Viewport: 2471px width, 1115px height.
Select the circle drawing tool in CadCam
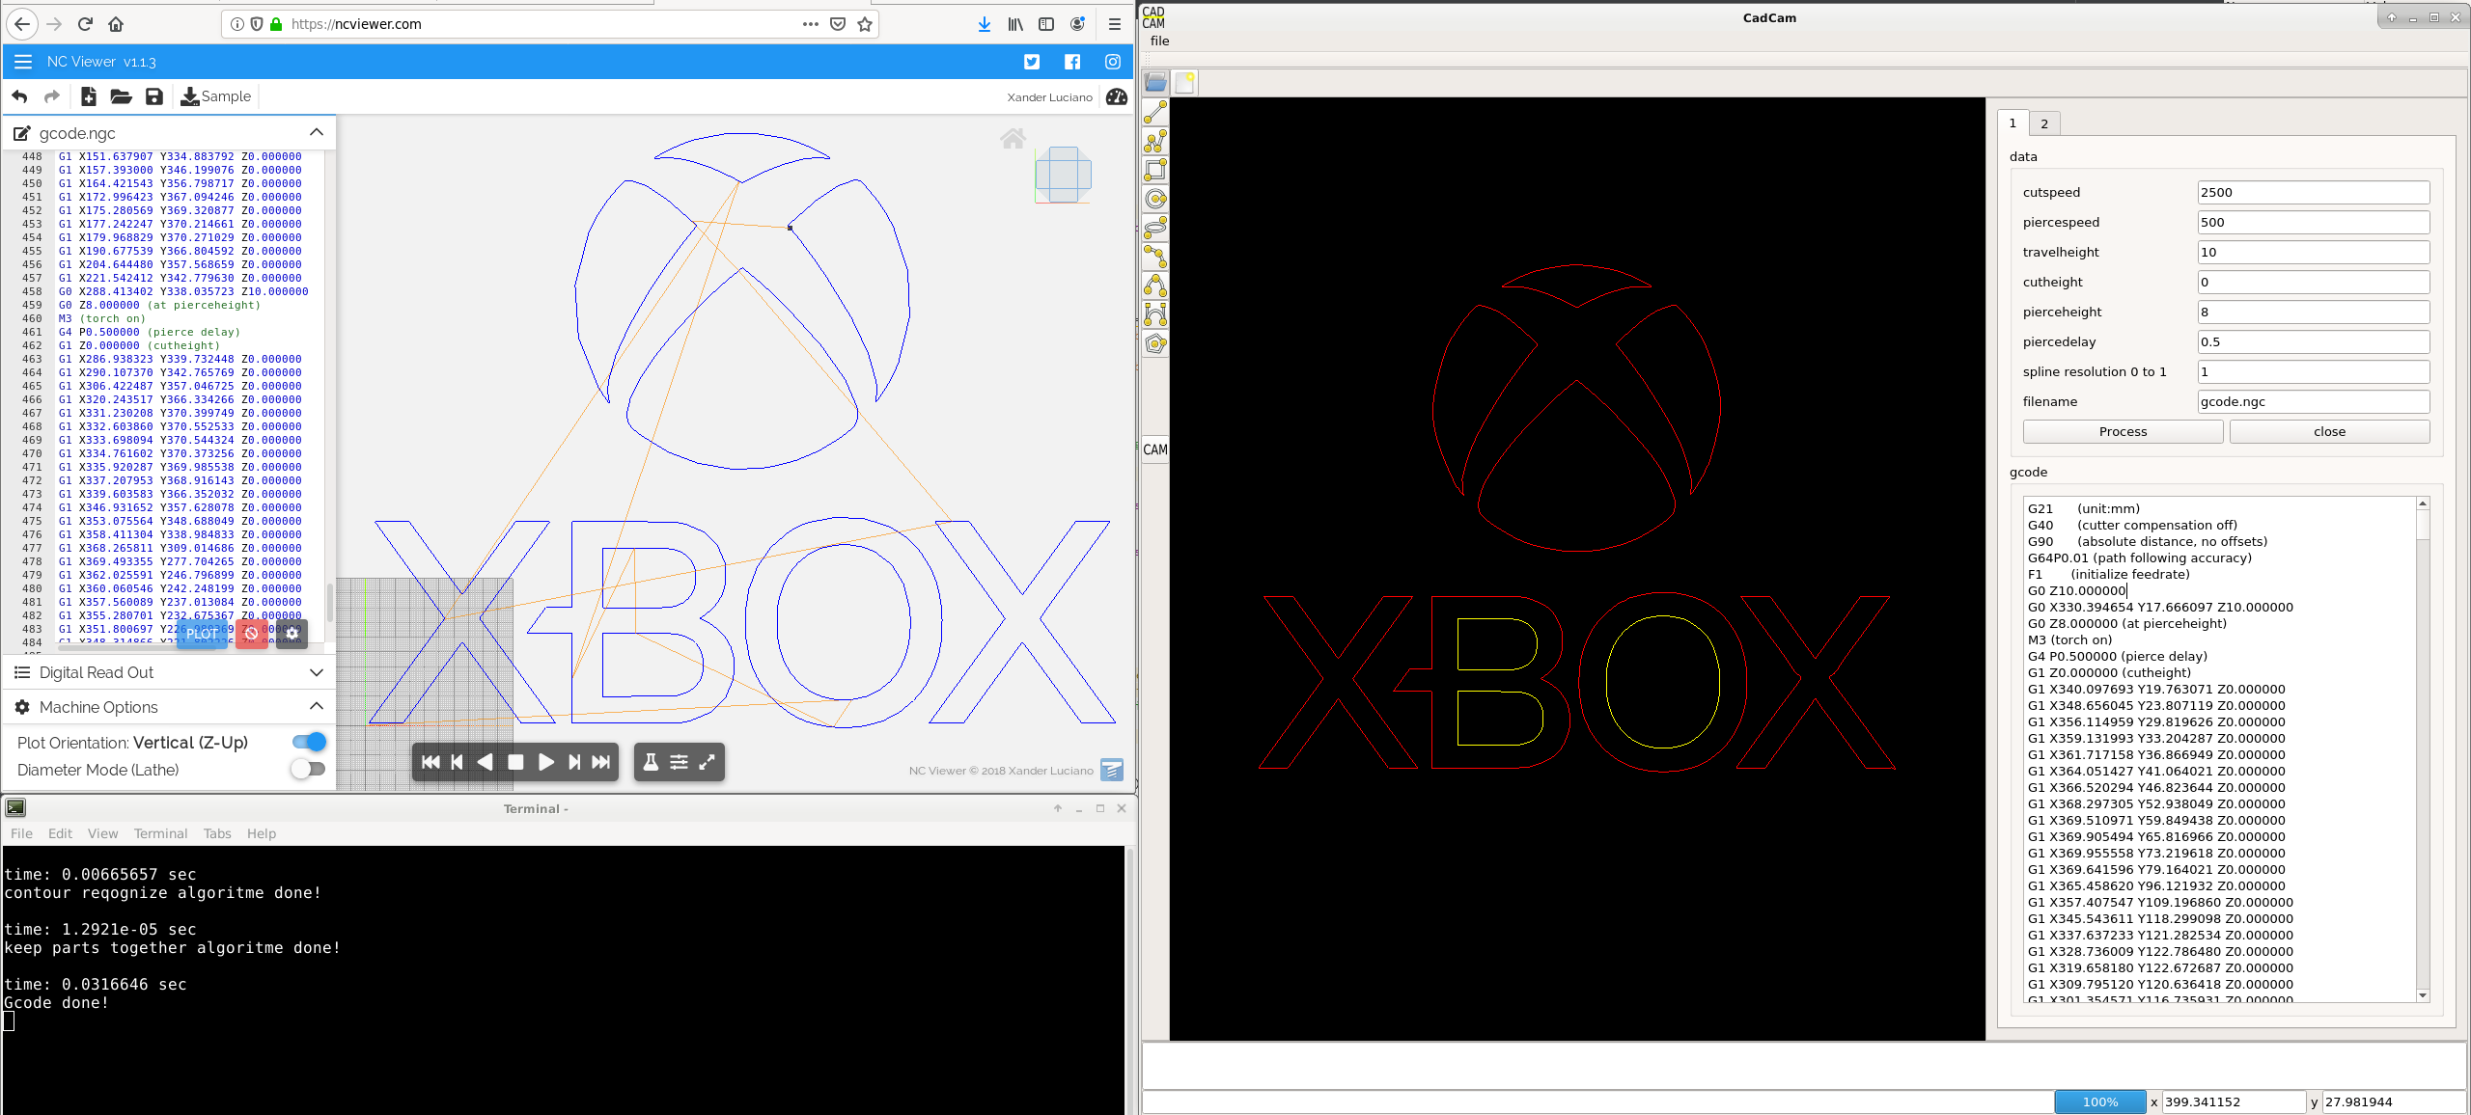click(x=1155, y=199)
